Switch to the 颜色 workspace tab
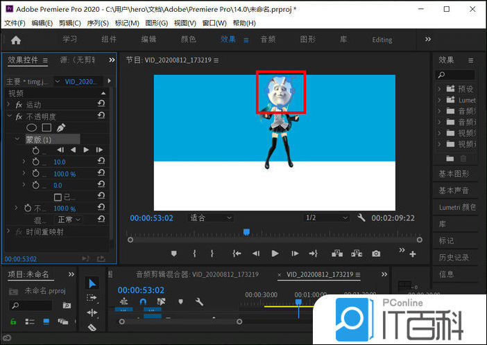This screenshot has width=487, height=345. tap(188, 39)
